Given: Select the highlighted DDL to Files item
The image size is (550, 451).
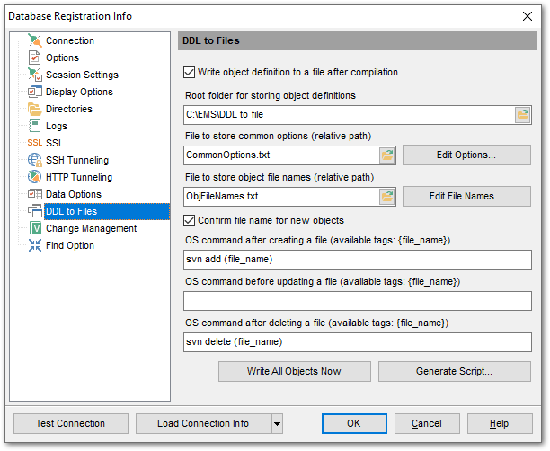Looking at the screenshot, I should 107,211.
